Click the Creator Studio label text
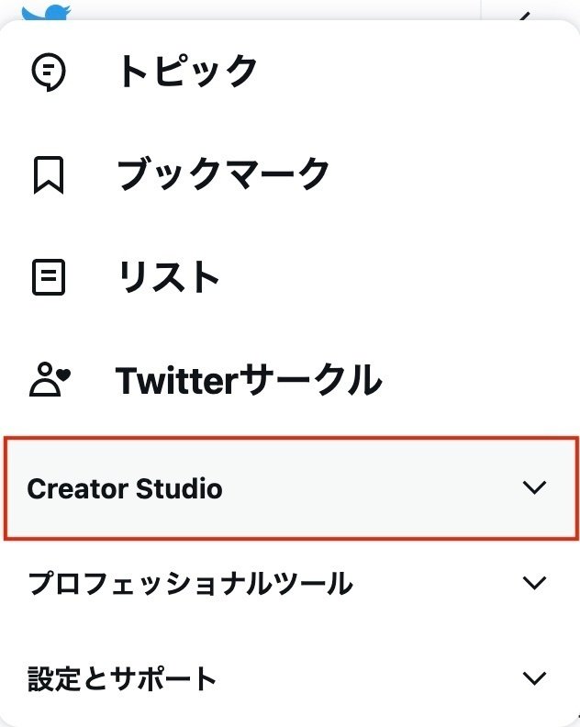The height and width of the screenshot is (727, 580). pyautogui.click(x=125, y=489)
